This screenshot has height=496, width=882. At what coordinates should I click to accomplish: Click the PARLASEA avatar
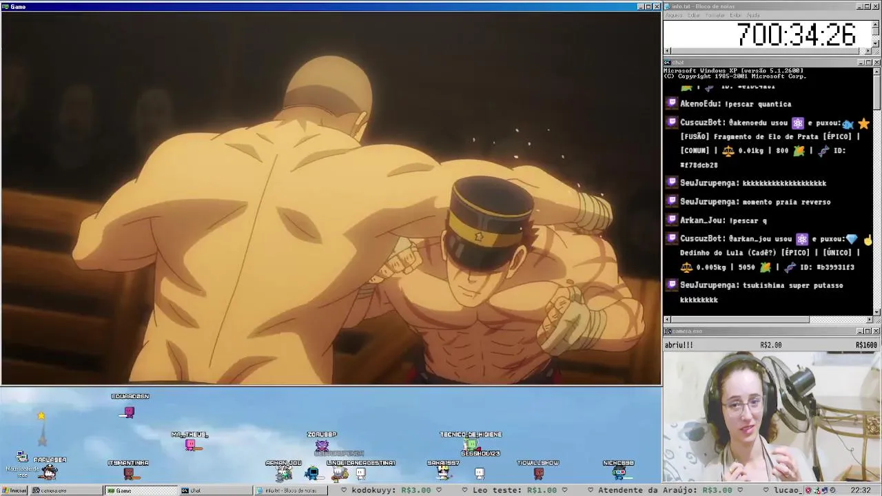(49, 473)
